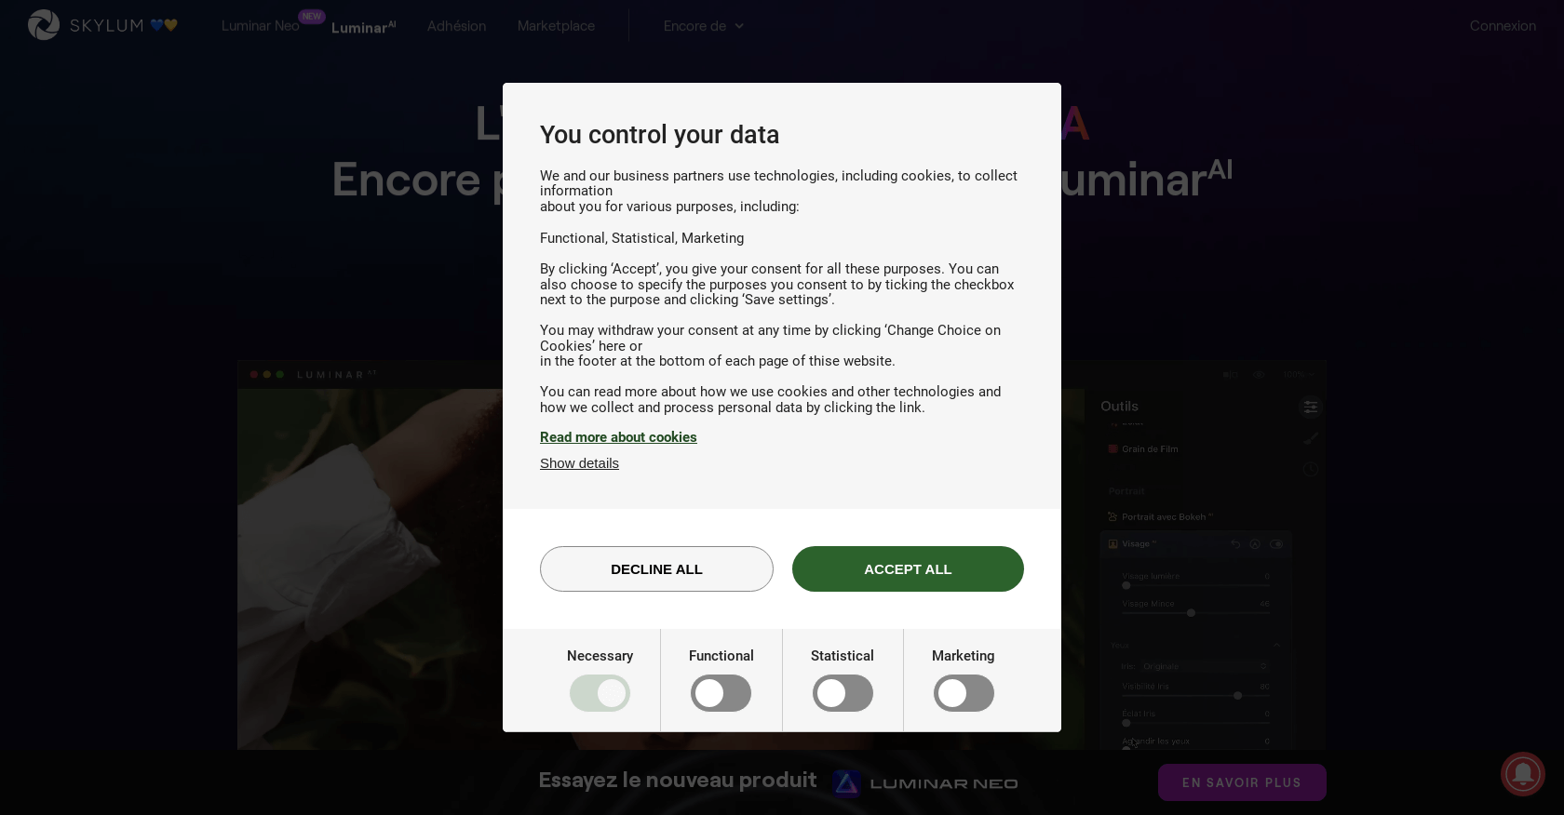Enable the Marketing cookies toggle
Viewport: 1564px width, 815px height.
tap(964, 693)
